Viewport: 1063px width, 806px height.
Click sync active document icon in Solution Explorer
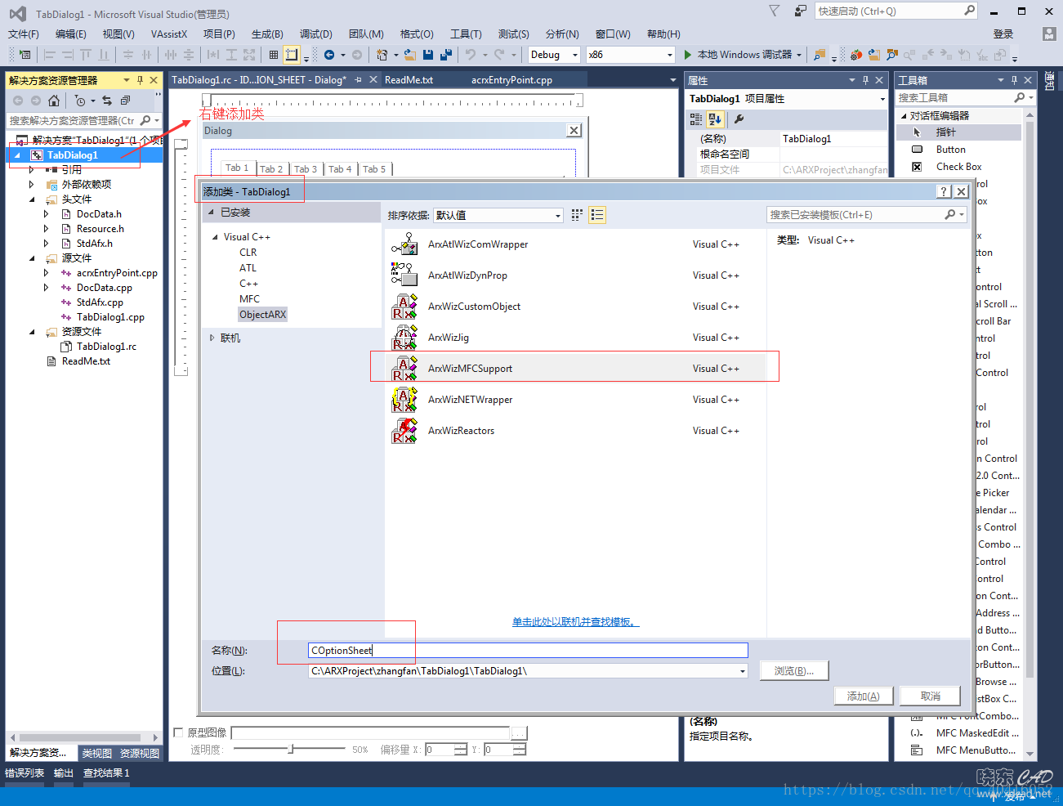107,101
